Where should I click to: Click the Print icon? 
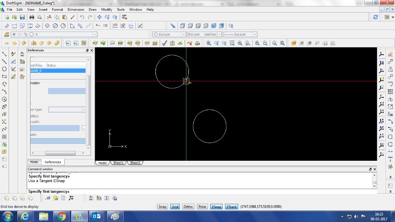click(32, 17)
